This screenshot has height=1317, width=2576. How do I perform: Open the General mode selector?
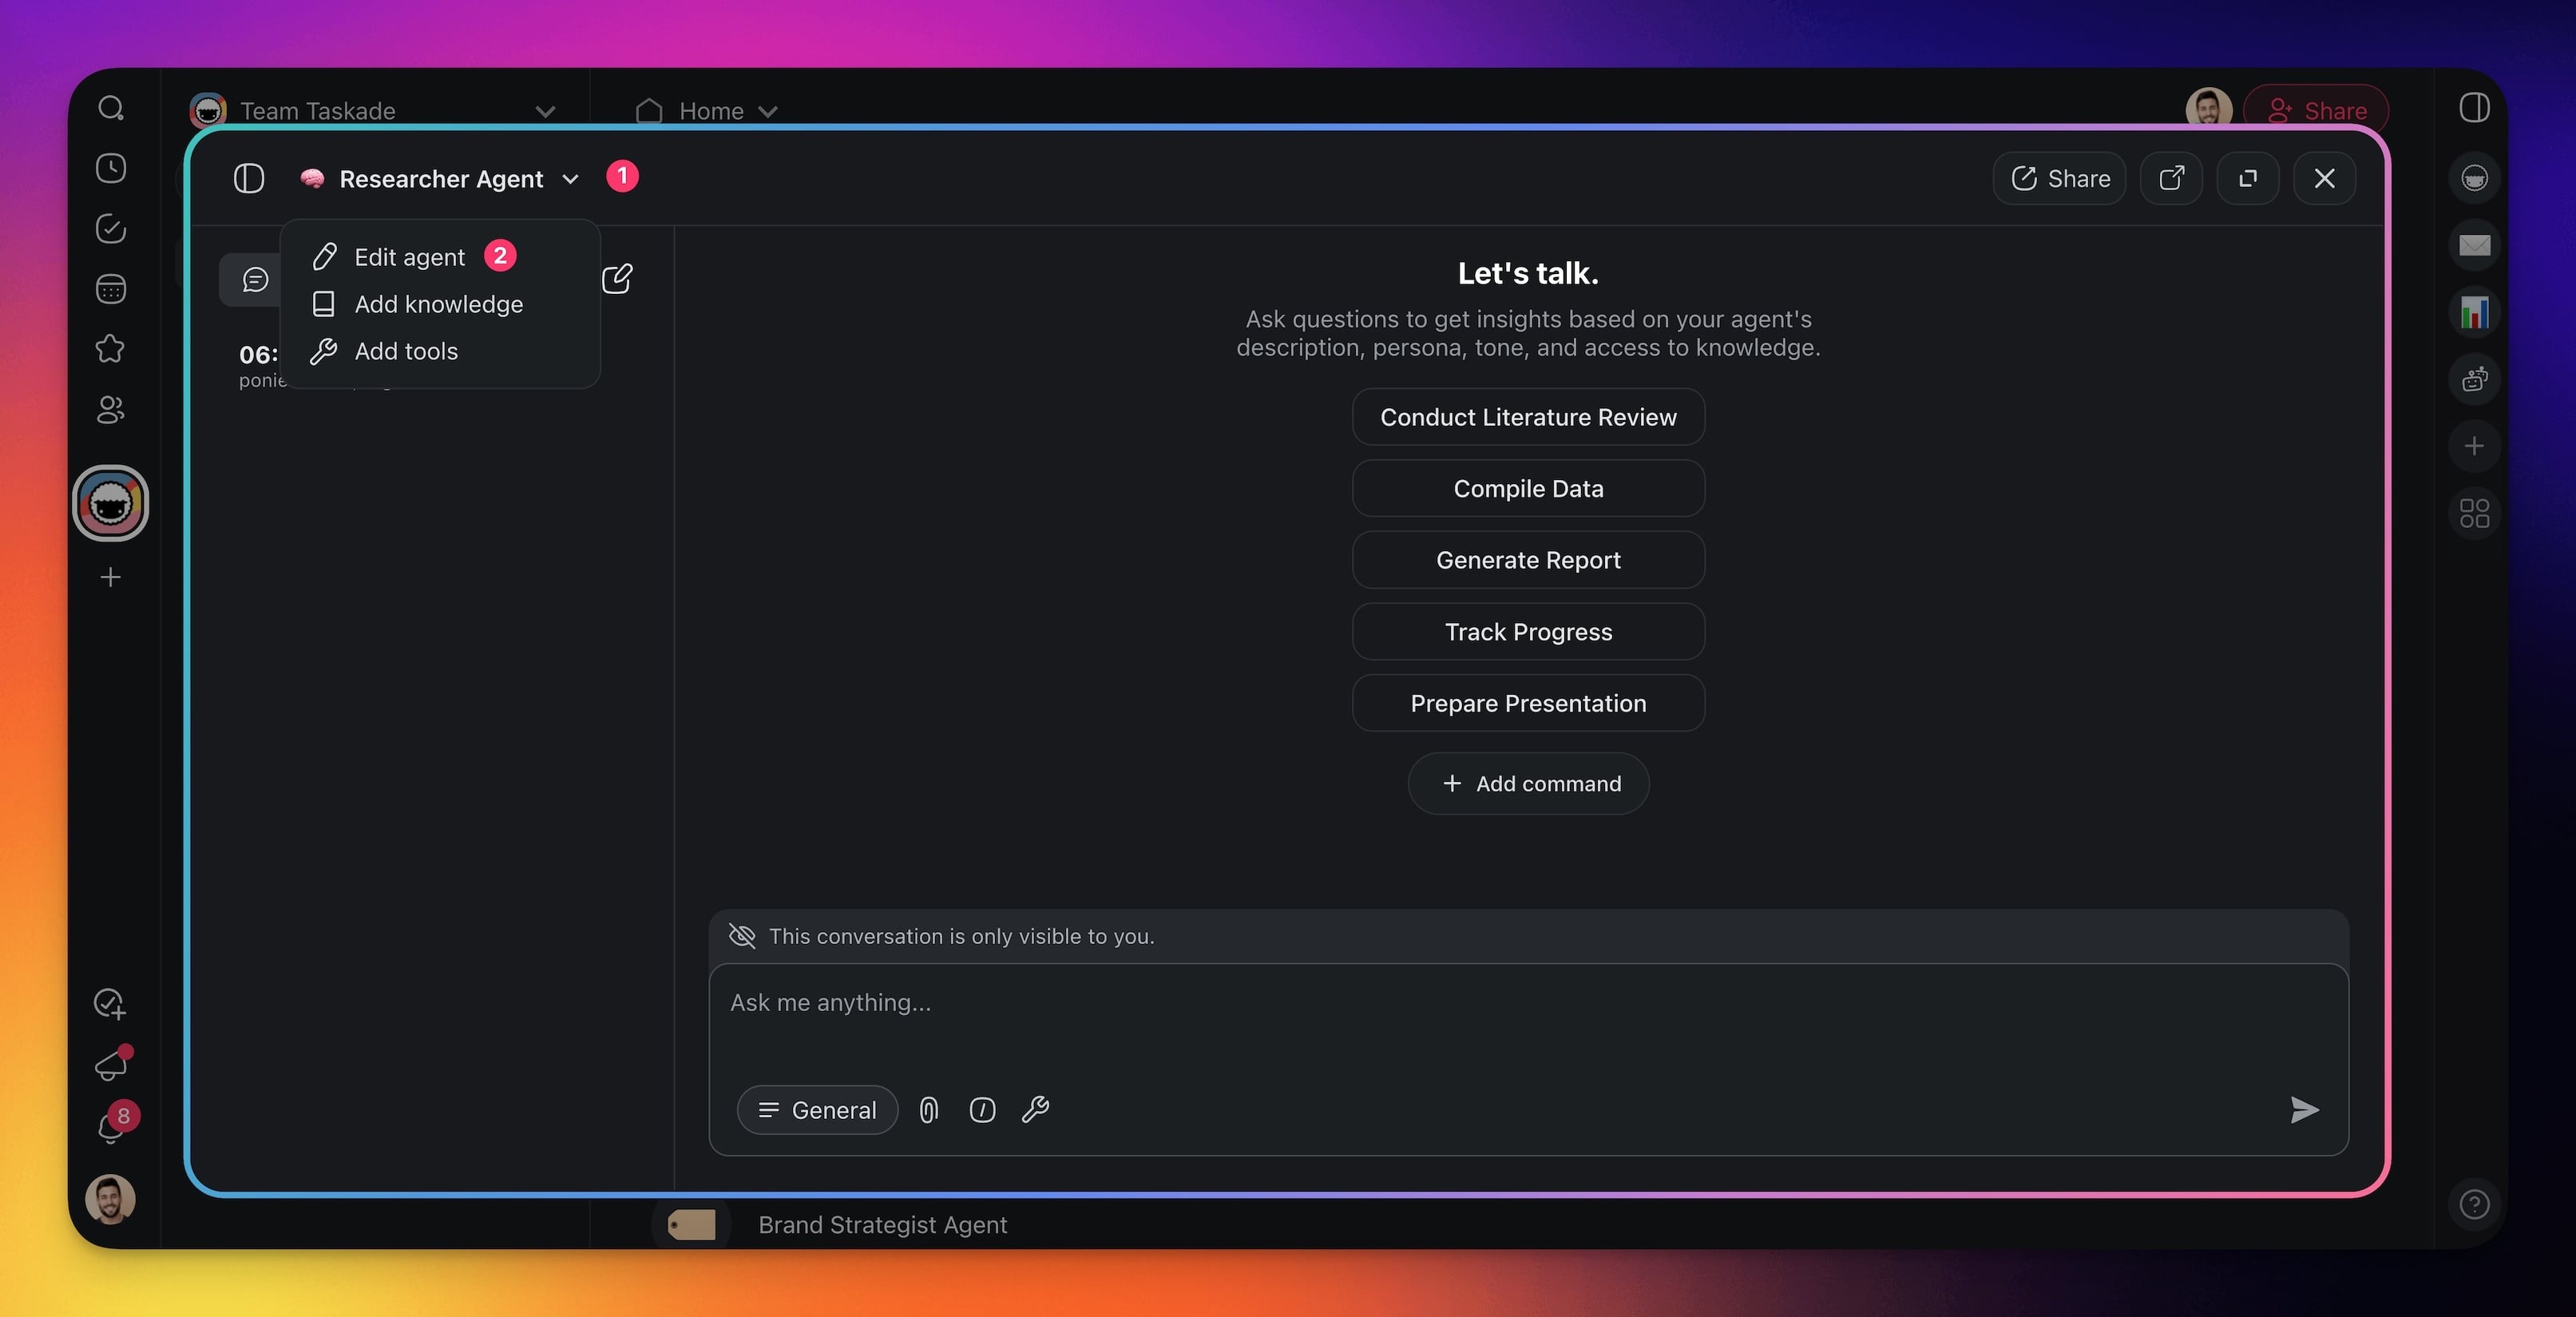[x=817, y=1110]
